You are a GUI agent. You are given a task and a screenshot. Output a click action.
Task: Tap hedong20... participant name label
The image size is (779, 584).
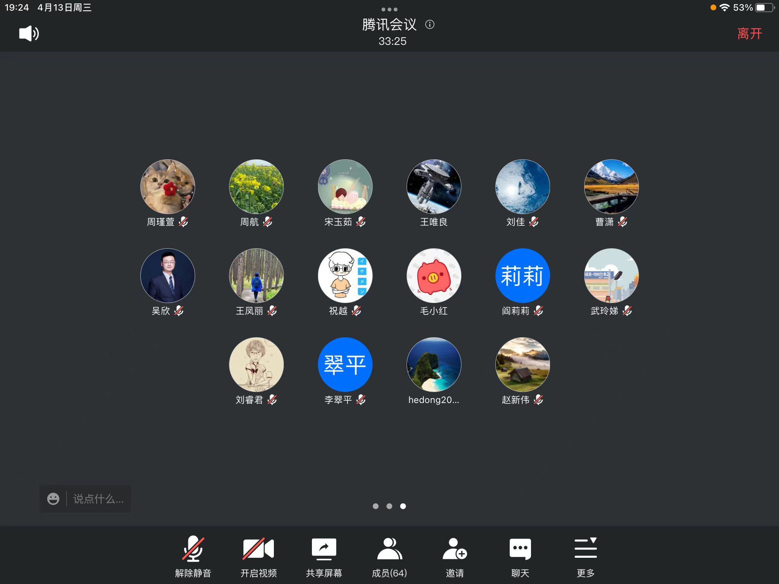434,400
